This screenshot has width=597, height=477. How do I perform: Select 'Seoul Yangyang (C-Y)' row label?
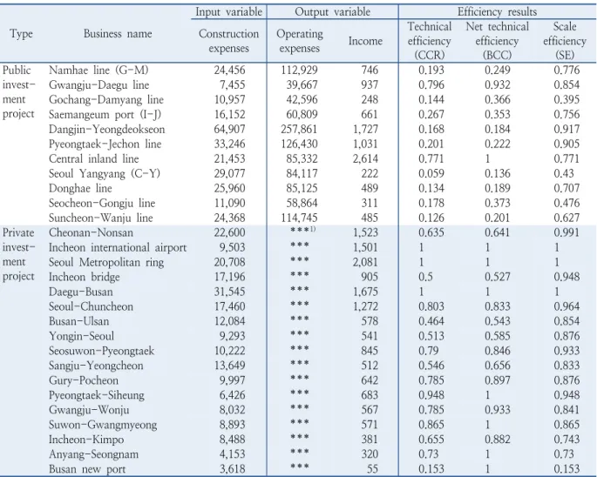tap(105, 174)
